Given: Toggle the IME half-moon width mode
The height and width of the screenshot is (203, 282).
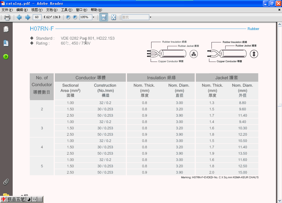Looking at the screenshot, I should (x=29, y=199).
